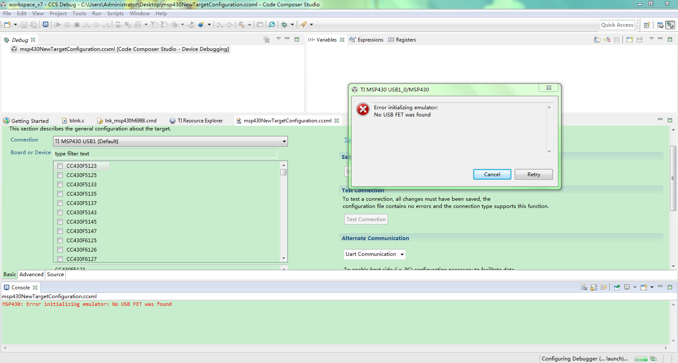678x363 pixels.
Task: Click the green bug Debug toolbar icon
Action: pos(285,25)
